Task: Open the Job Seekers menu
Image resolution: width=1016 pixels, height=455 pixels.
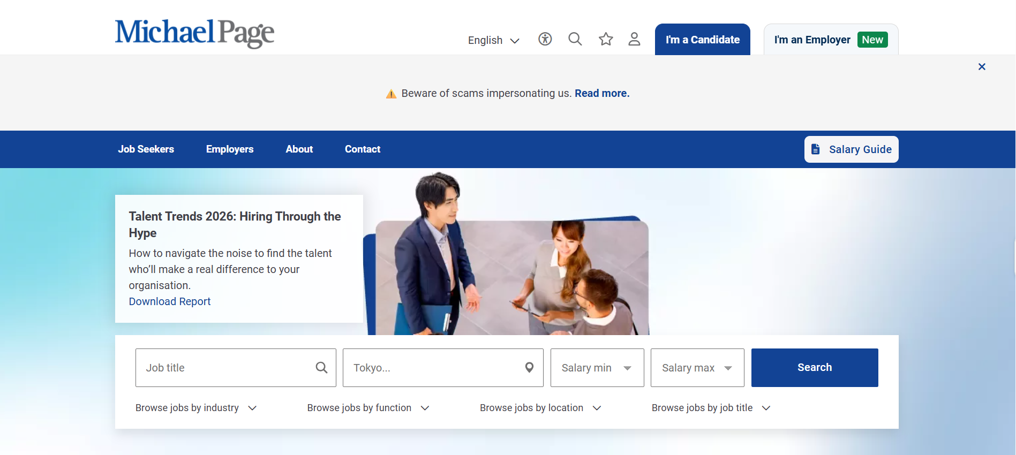Action: (x=146, y=149)
